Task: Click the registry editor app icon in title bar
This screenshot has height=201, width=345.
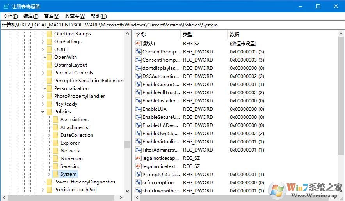Action: click(6, 6)
